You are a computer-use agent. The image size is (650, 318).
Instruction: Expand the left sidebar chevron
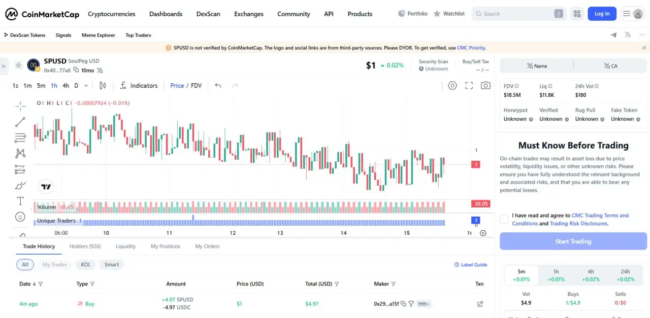[3, 66]
